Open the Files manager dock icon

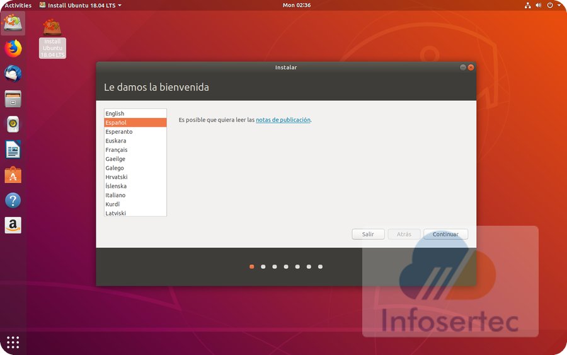tap(13, 98)
